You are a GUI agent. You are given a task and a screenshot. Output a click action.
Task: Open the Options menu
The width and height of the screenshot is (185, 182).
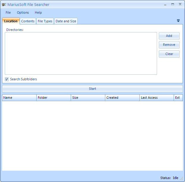coord(23,12)
